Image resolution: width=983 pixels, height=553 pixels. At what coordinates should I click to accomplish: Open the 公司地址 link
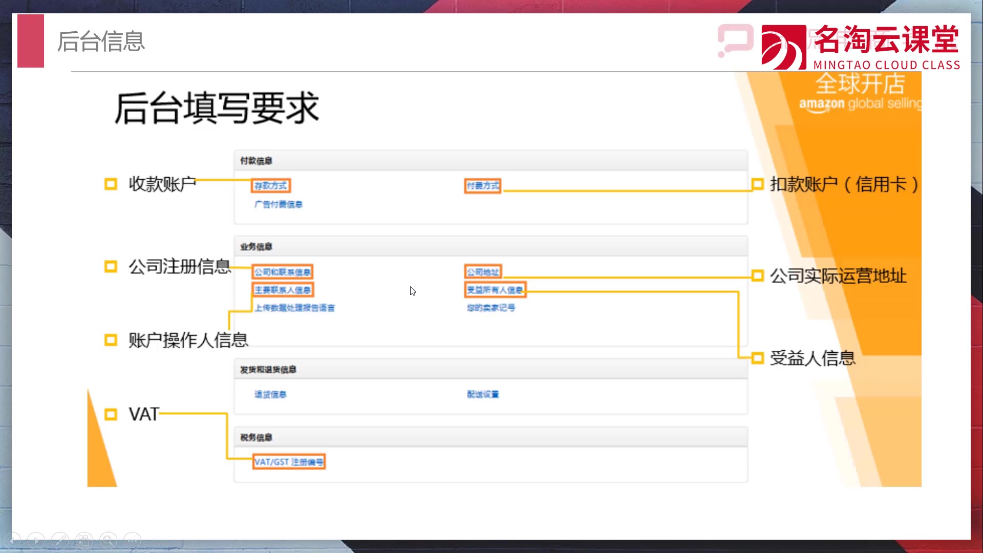coord(483,272)
